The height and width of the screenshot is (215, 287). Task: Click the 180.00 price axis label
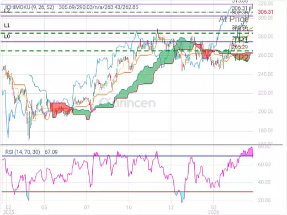(265, 131)
